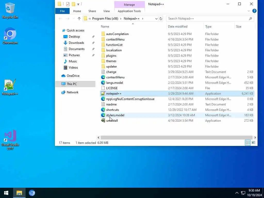Select the autoCompletion folder icon
Viewport: 264px width, 198px height.
pos(103,34)
